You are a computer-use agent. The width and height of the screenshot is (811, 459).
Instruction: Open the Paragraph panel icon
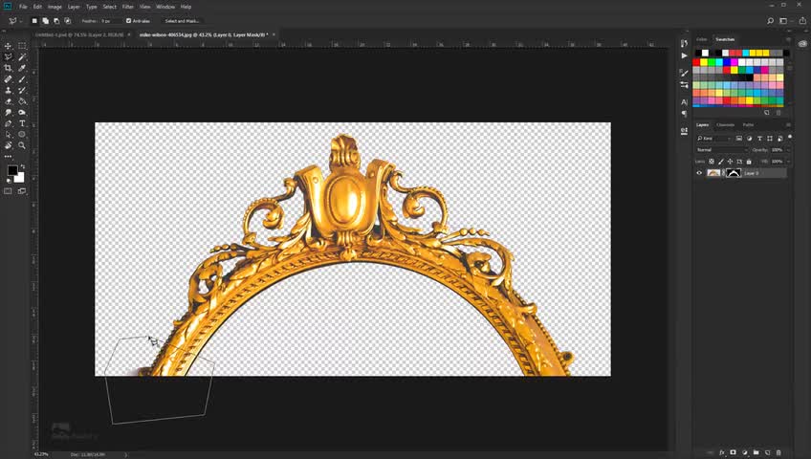[685, 113]
